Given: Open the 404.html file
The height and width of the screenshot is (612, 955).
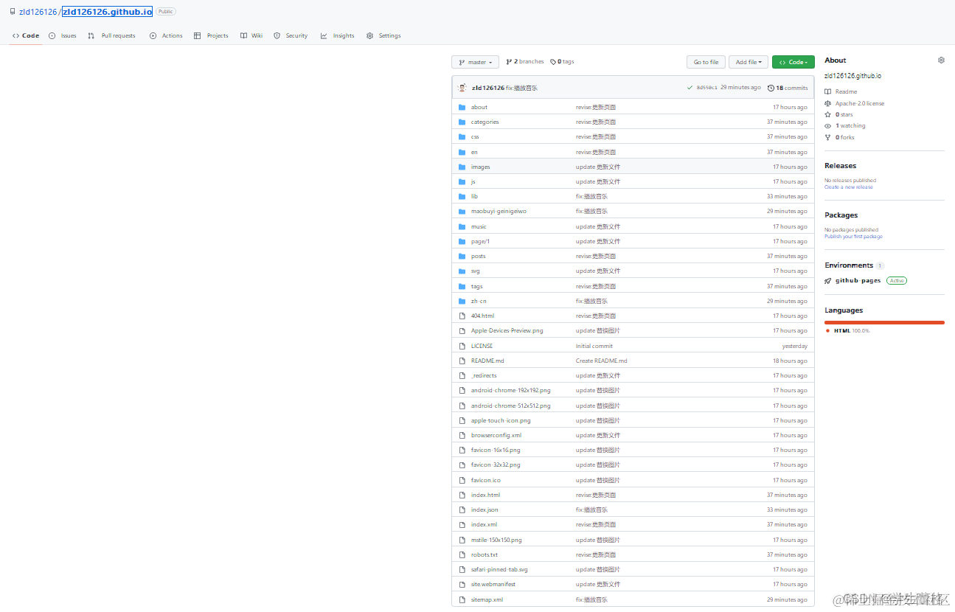Looking at the screenshot, I should 482,316.
